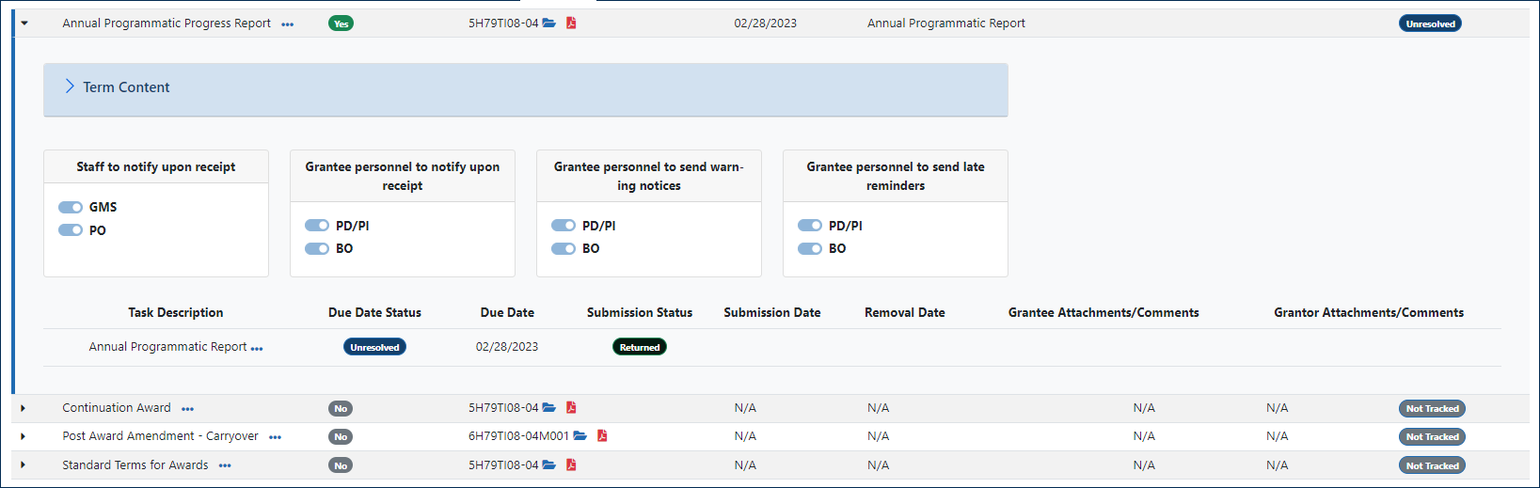Screen dimensions: 1540x488
Task: Click the Submission Date column header
Action: tap(772, 312)
